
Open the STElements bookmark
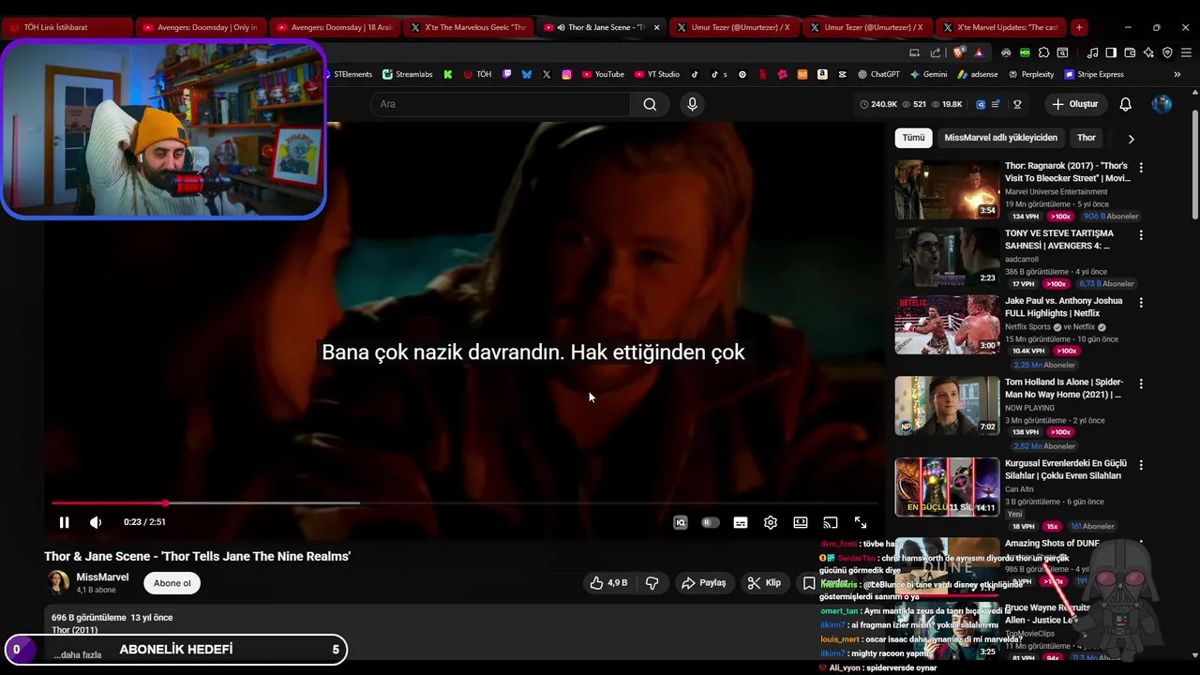(352, 74)
